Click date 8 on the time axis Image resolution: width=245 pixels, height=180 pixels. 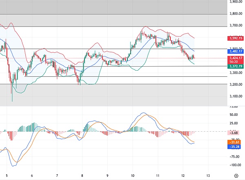(82, 176)
